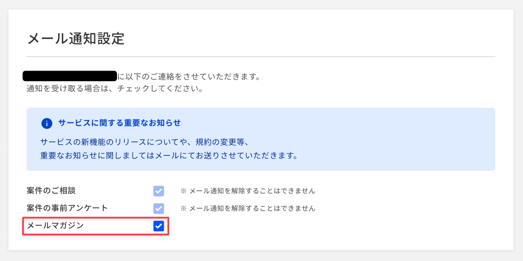Viewport: 523px width, 261px height.
Task: Click the サービスの新機能のリリース line in the banner
Action: pos(145,142)
